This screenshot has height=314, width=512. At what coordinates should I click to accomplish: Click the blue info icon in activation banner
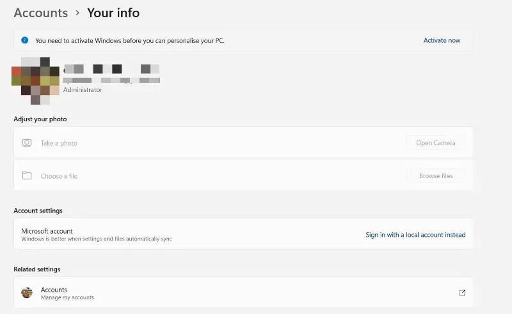point(24,40)
